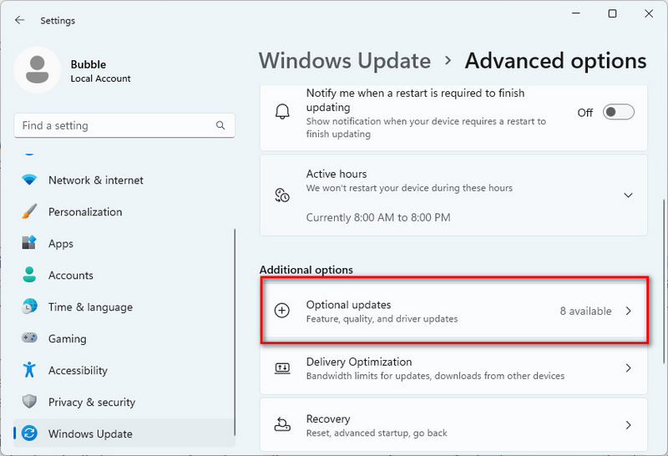Open Delivery Optimization chevron arrow
Screen dimensions: 668x456
point(629,368)
